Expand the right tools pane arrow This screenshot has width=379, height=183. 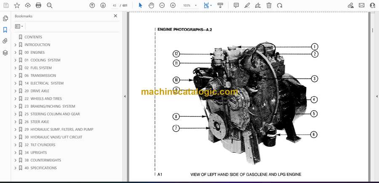[376, 96]
